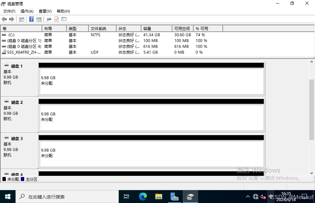Click the muted volume tray icon
The height and width of the screenshot is (203, 315).
tap(263, 197)
